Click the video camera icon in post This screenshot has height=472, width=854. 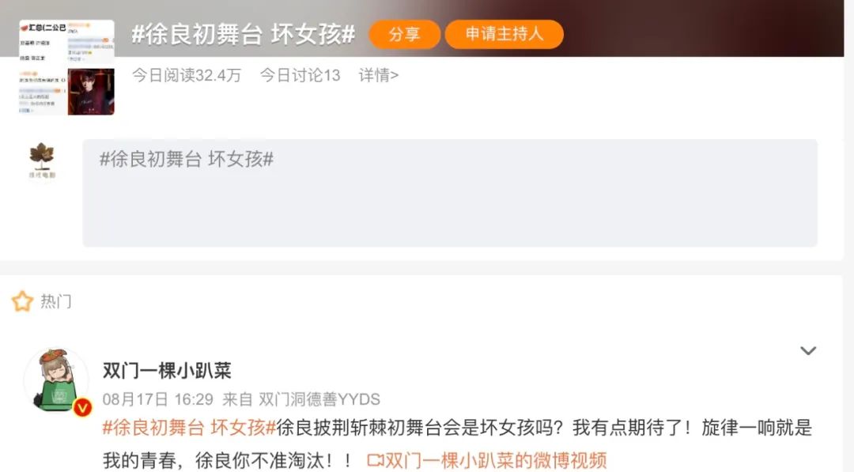click(376, 461)
